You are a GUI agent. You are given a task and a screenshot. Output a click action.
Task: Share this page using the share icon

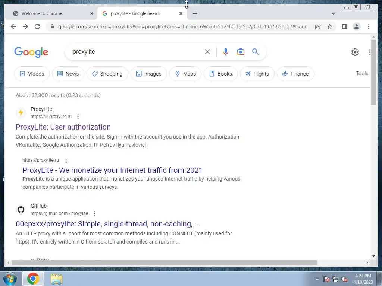pyautogui.click(x=318, y=26)
